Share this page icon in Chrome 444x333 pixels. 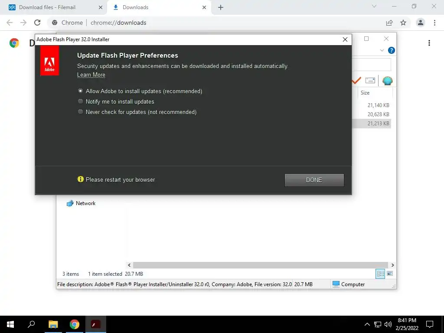pos(389,23)
